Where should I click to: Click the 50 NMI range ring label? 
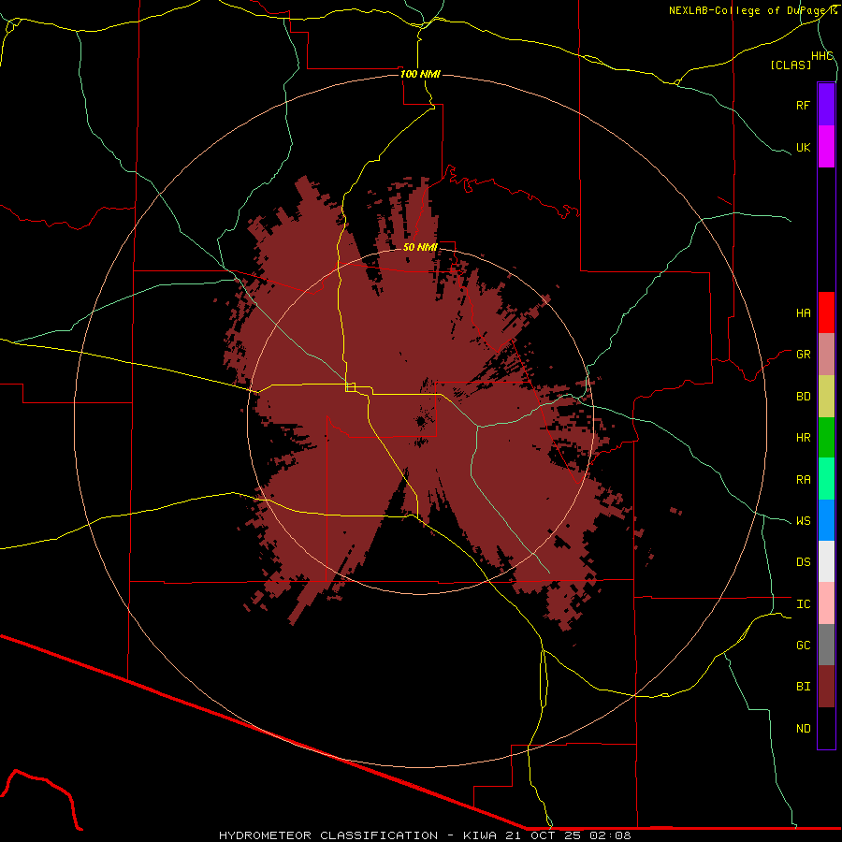(420, 247)
